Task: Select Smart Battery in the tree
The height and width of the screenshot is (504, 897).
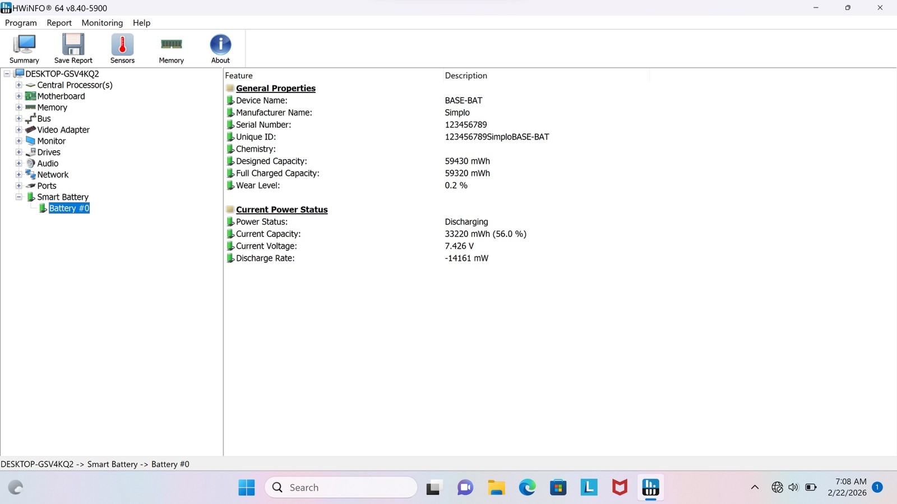Action: pos(63,197)
